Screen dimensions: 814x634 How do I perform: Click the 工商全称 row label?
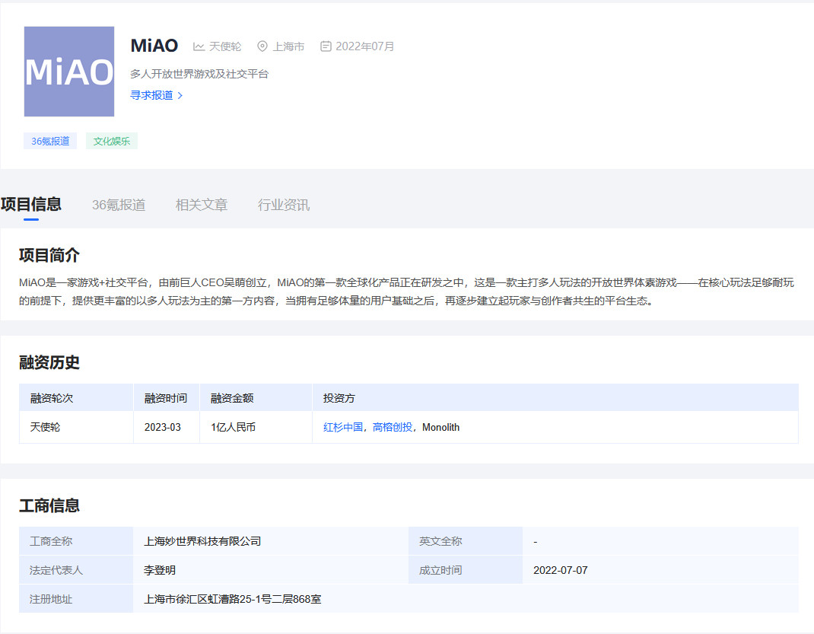51,541
